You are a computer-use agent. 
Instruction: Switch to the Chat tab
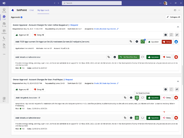click(x=32, y=10)
